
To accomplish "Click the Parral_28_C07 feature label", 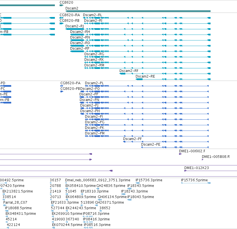I will click(x=15, y=203).
